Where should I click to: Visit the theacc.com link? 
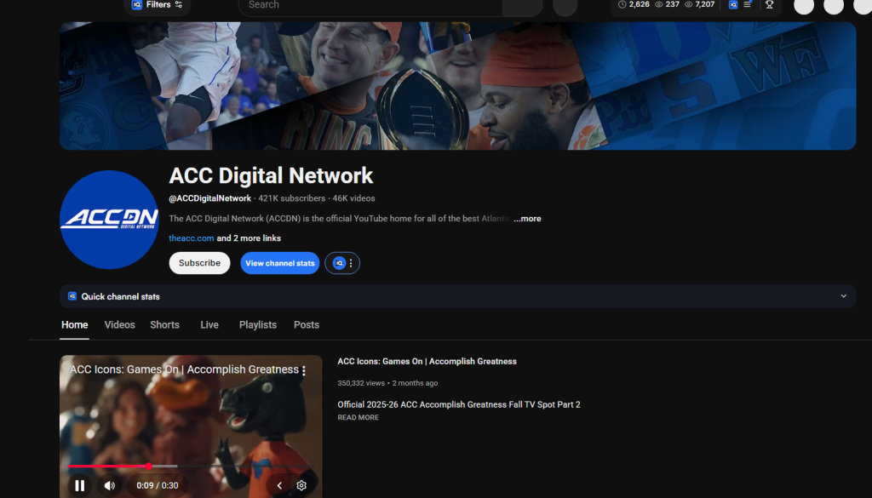pyautogui.click(x=189, y=238)
